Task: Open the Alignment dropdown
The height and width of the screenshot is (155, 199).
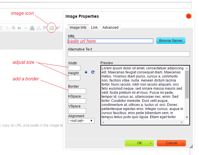Action: 81,121
